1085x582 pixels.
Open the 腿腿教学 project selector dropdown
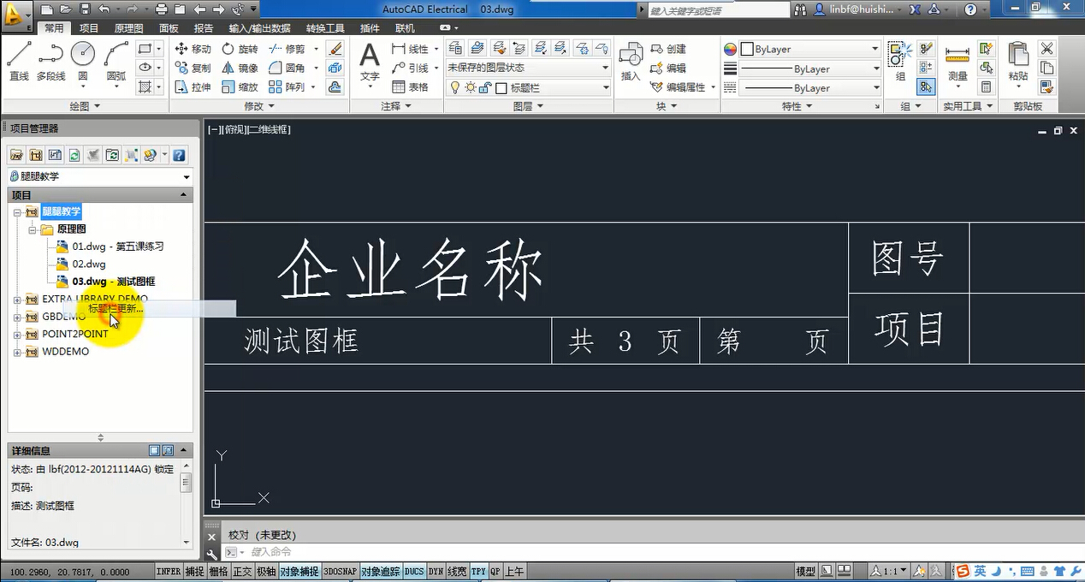tap(100, 176)
